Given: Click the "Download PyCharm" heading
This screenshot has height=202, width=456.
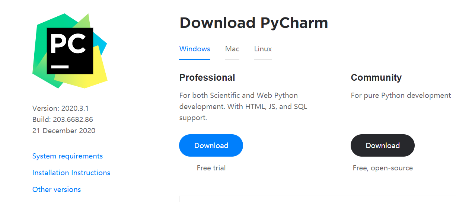Looking at the screenshot, I should click(x=253, y=23).
